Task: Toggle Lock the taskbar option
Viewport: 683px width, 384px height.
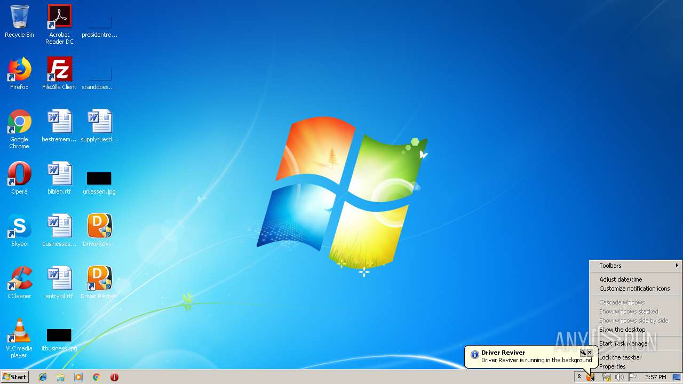Action: click(x=636, y=357)
